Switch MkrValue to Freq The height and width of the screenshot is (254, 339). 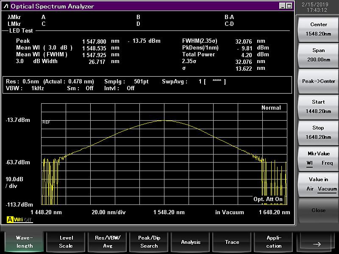click(327, 163)
